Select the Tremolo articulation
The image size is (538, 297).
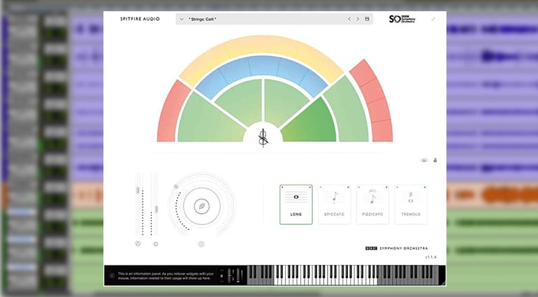[x=411, y=205]
